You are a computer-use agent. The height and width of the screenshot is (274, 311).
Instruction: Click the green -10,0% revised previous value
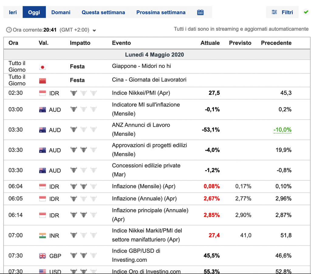tap(282, 130)
